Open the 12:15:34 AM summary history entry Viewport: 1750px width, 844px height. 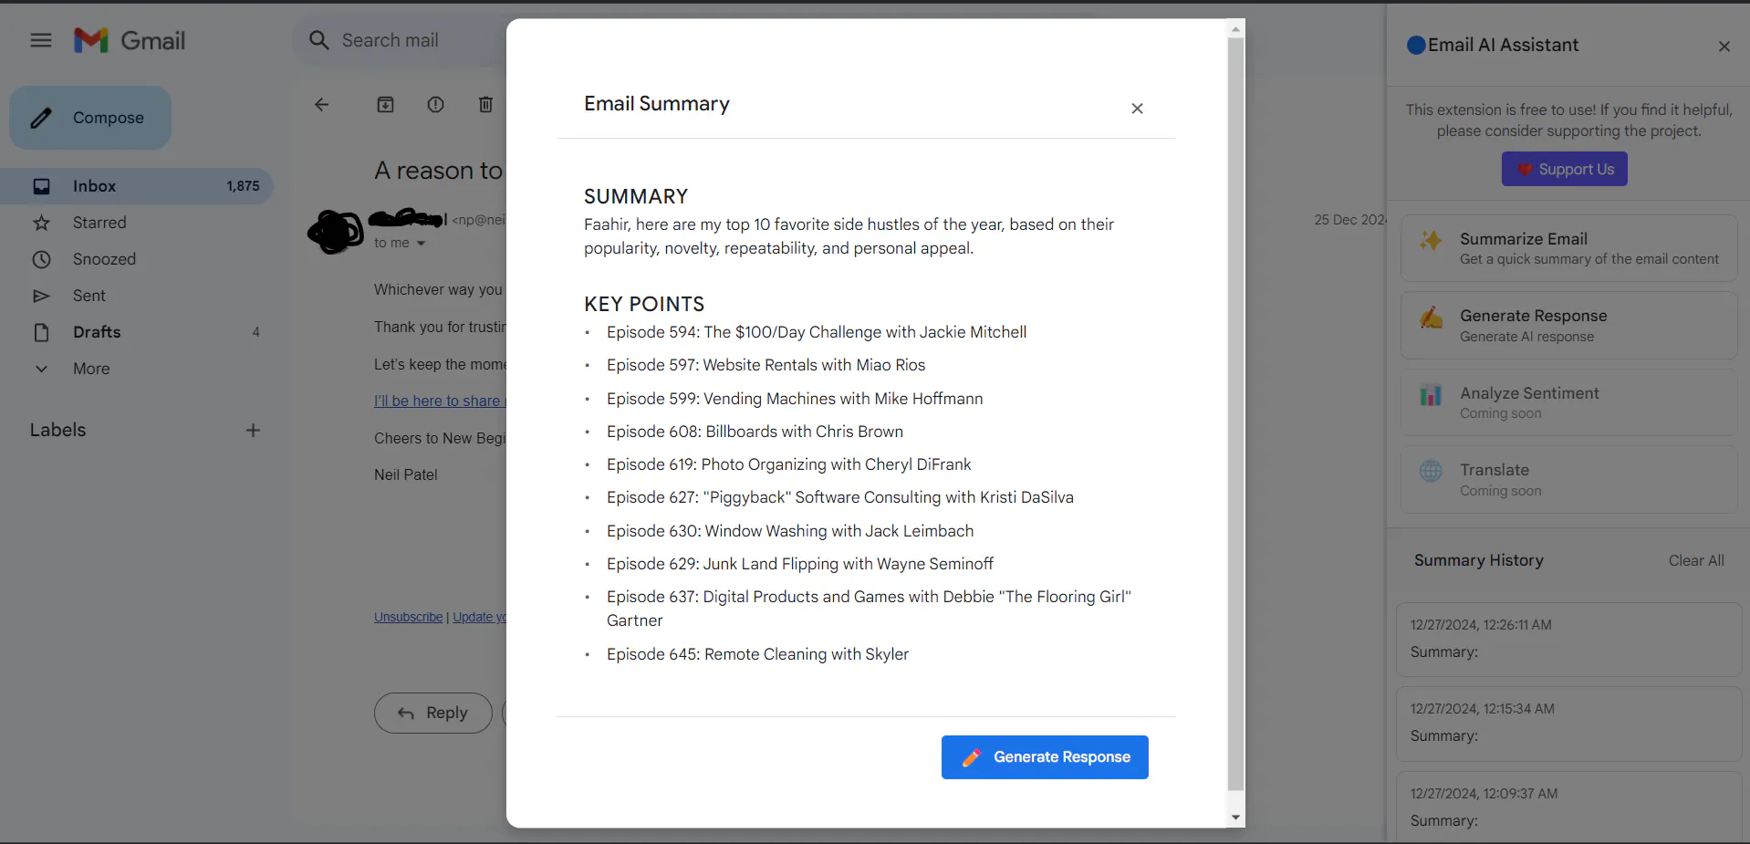[x=1568, y=723]
